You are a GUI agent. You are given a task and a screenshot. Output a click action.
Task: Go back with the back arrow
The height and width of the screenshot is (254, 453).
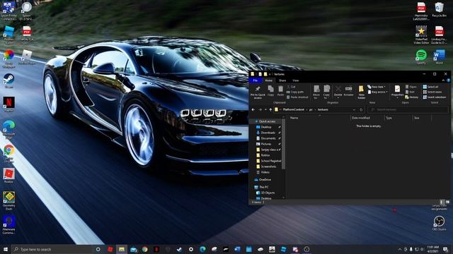(253, 110)
